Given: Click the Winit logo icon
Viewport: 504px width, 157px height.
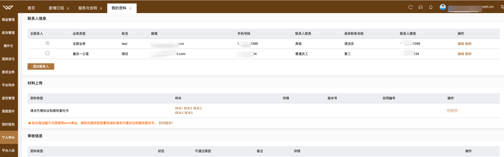Looking at the screenshot, I should (8, 7).
